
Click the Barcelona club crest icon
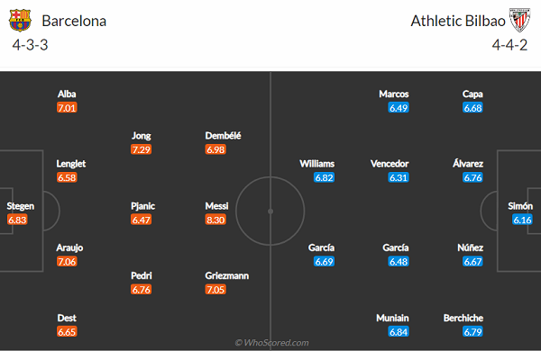(x=20, y=21)
